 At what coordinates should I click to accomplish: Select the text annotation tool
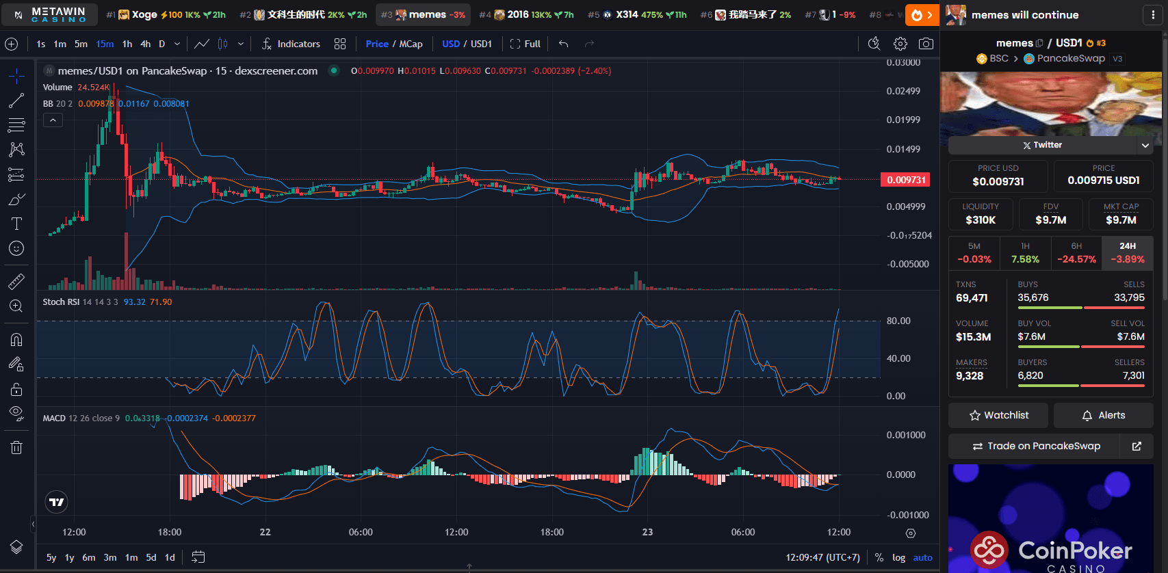pos(16,224)
